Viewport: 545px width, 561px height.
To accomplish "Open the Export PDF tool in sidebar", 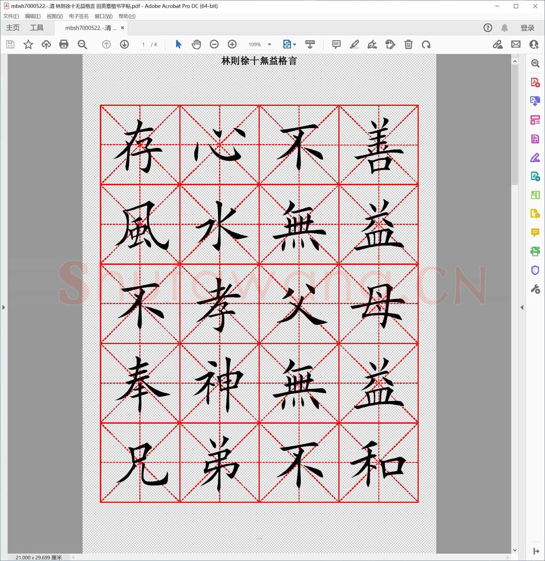I will tap(535, 101).
